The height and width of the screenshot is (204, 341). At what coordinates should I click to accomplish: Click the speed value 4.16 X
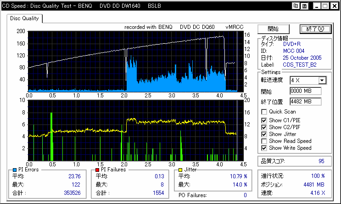point(318,193)
